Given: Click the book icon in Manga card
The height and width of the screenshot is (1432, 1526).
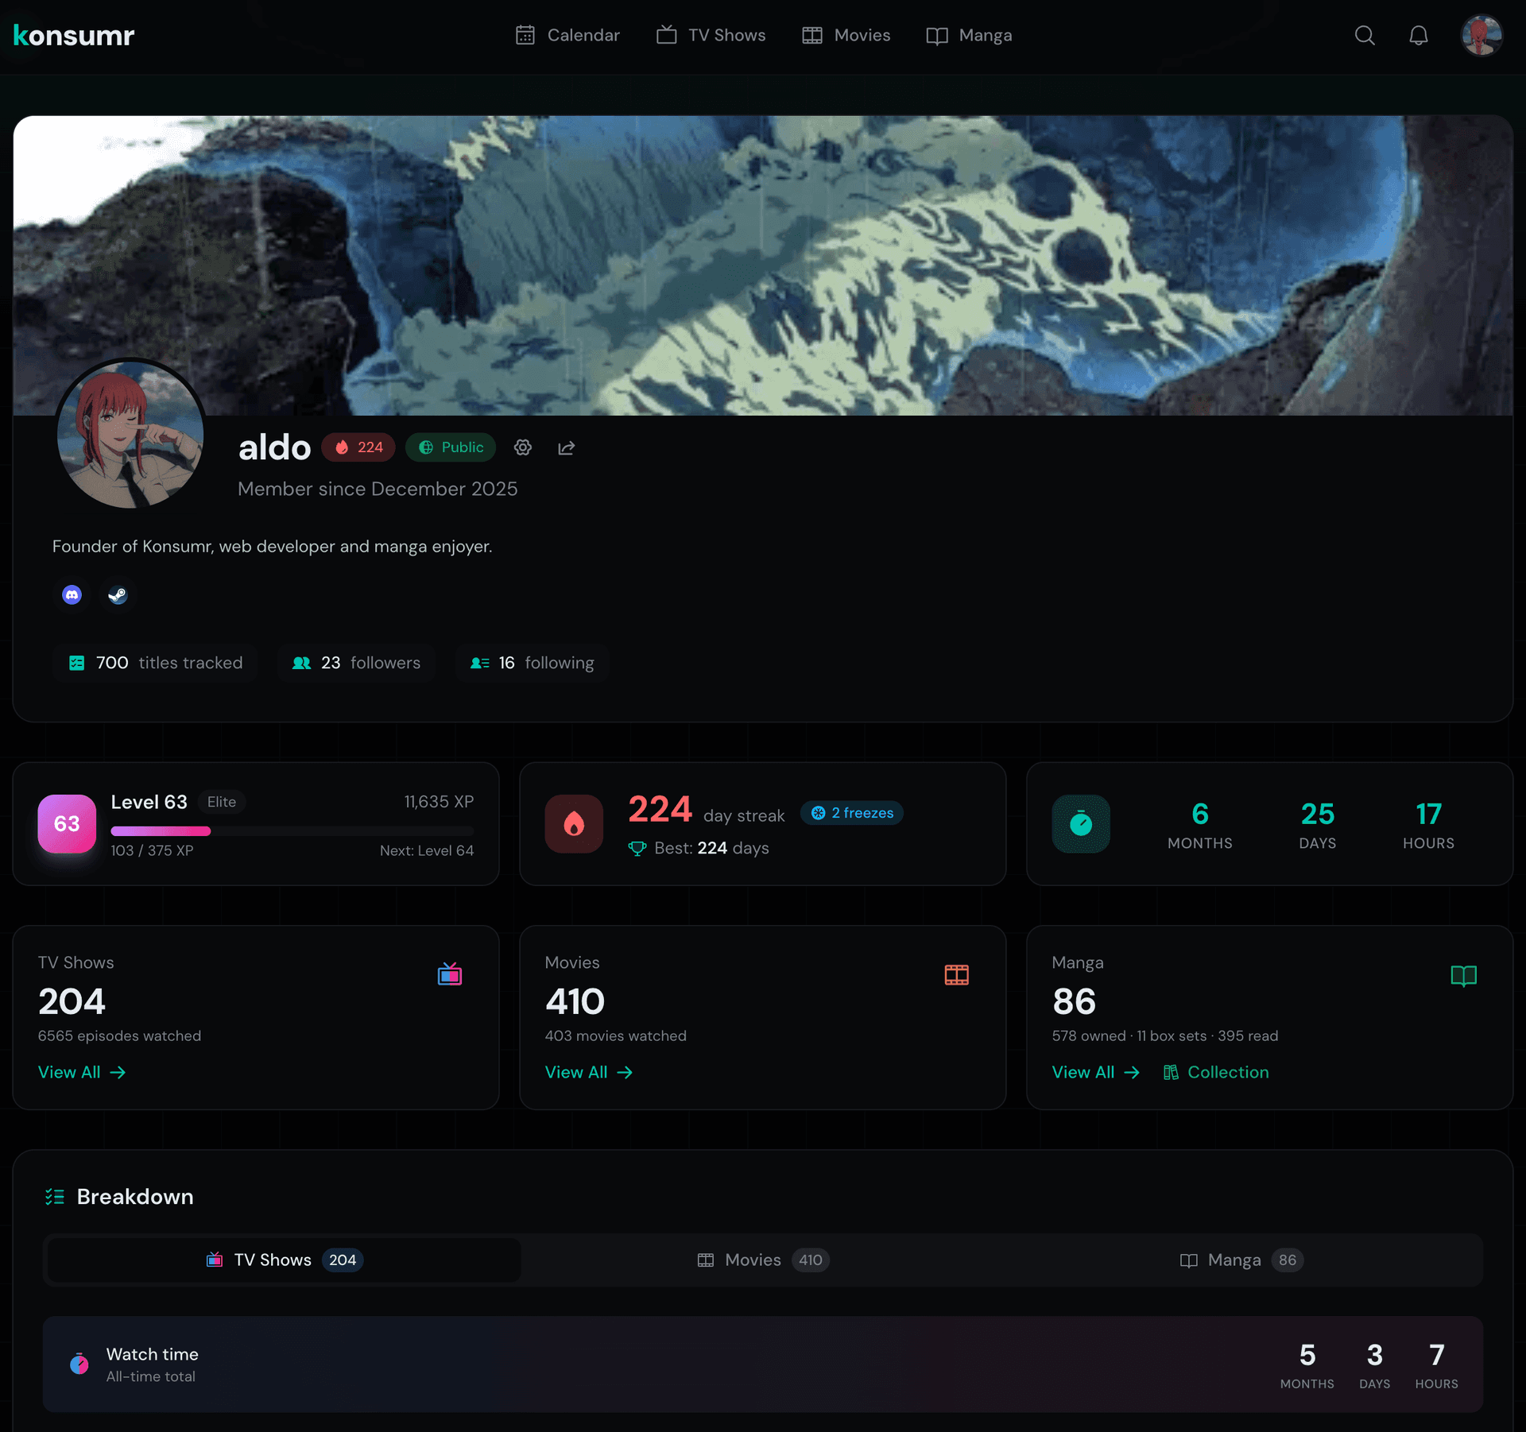Looking at the screenshot, I should click(1463, 975).
